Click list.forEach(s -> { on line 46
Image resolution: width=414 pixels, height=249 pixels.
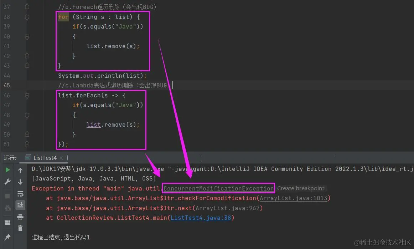(92, 95)
